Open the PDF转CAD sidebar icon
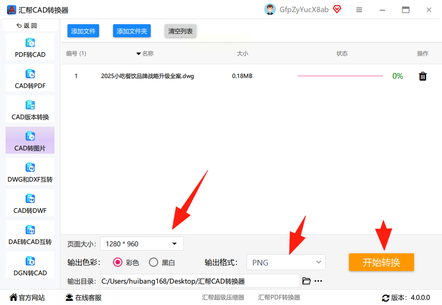This screenshot has height=305, width=442. click(30, 42)
